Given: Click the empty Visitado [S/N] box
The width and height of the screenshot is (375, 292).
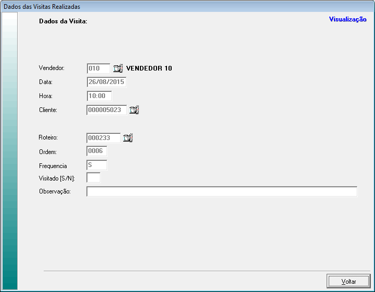Looking at the screenshot, I should (x=94, y=178).
